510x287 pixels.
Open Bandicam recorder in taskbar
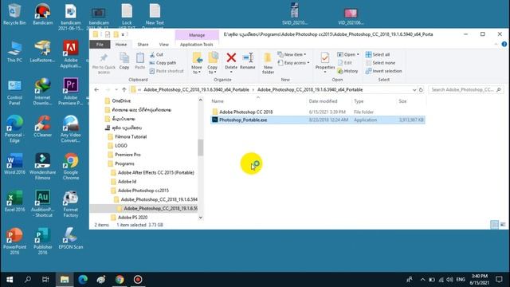[138, 280]
